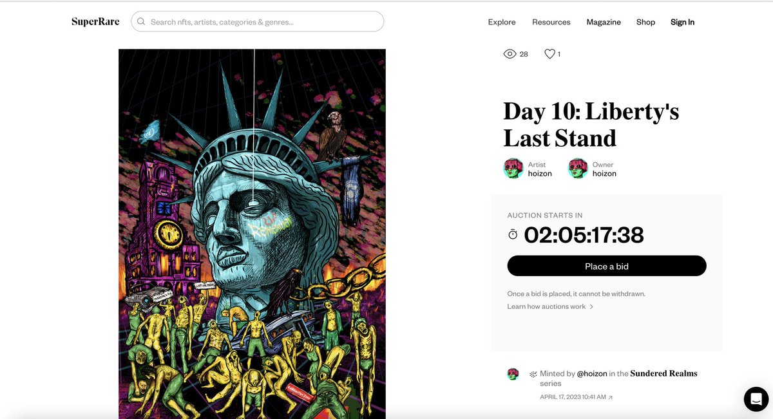The width and height of the screenshot is (773, 419).
Task: Open the Liberty's Last Stand artwork image
Action: coord(252,234)
